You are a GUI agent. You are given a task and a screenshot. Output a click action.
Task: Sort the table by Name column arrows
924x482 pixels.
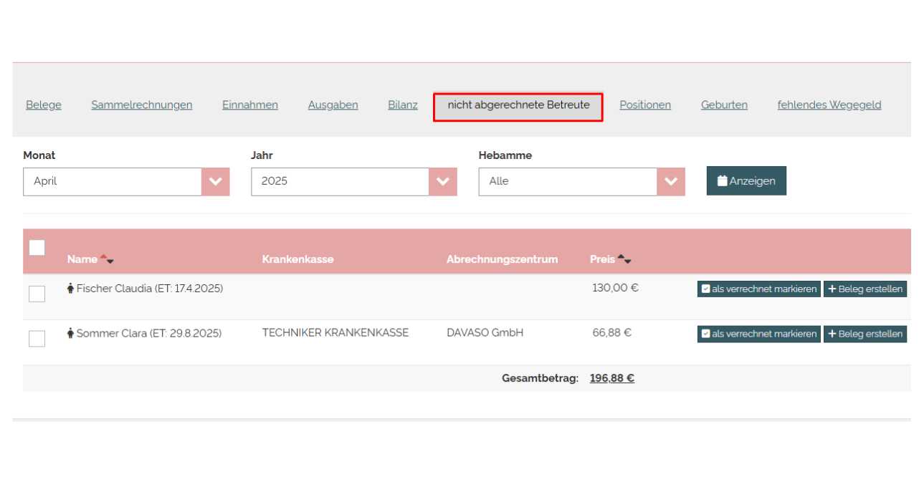[107, 259]
